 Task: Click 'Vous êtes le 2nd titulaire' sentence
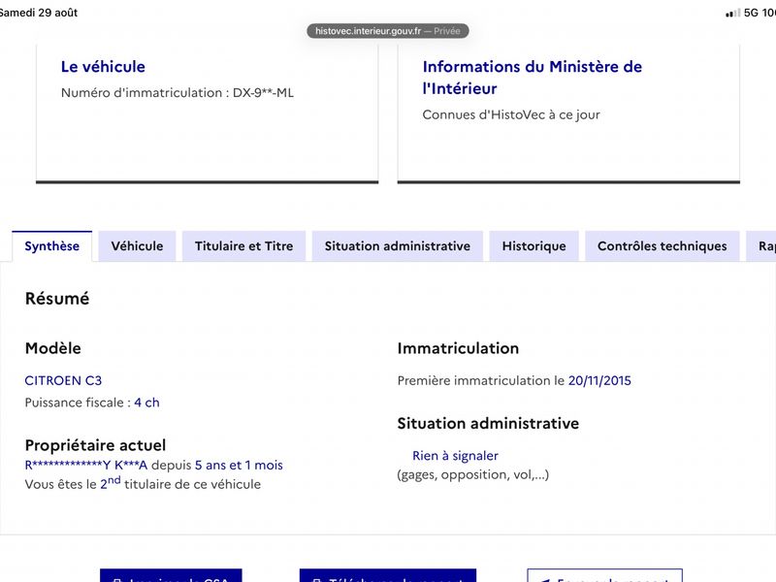point(143,483)
